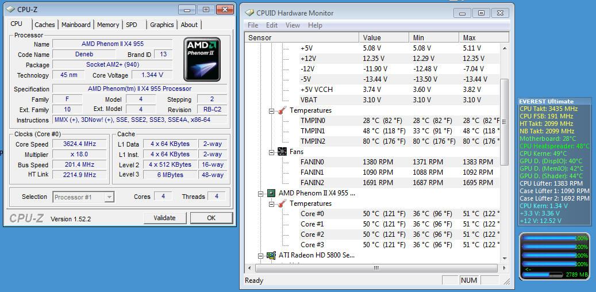596x292 pixels.
Task: Click the fan icon beside Fans
Action: [x=282, y=152]
